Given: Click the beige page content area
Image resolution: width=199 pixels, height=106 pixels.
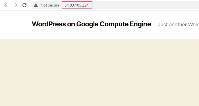Looking at the screenshot, I should pyautogui.click(x=100, y=72).
